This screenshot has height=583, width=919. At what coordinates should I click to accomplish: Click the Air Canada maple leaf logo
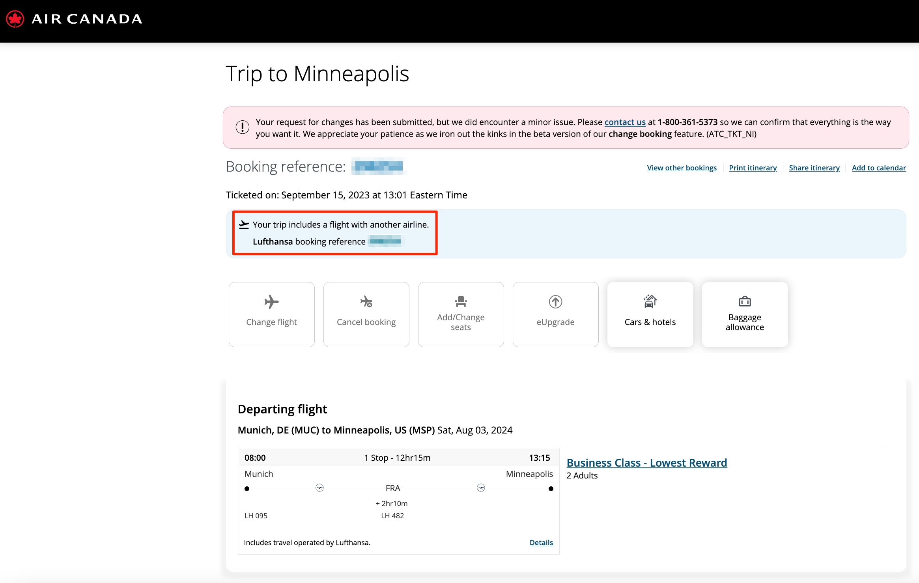click(15, 19)
